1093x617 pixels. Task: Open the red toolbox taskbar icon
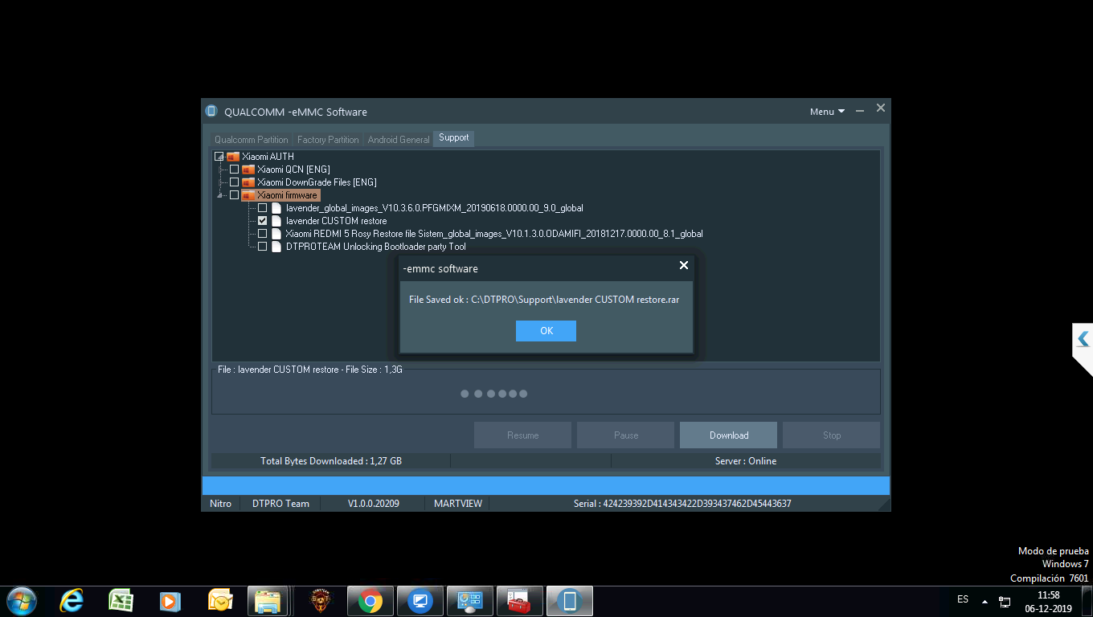[520, 601]
